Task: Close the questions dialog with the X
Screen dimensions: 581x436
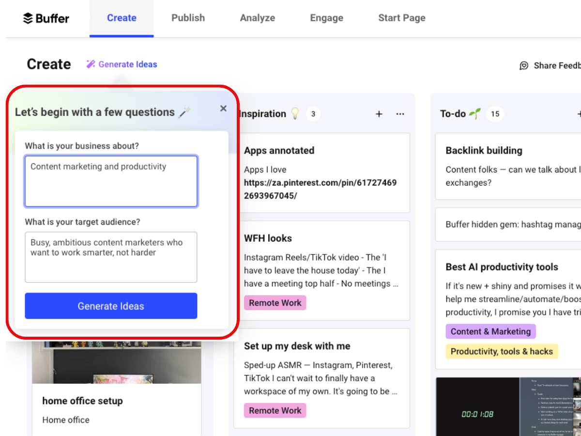Action: point(223,109)
